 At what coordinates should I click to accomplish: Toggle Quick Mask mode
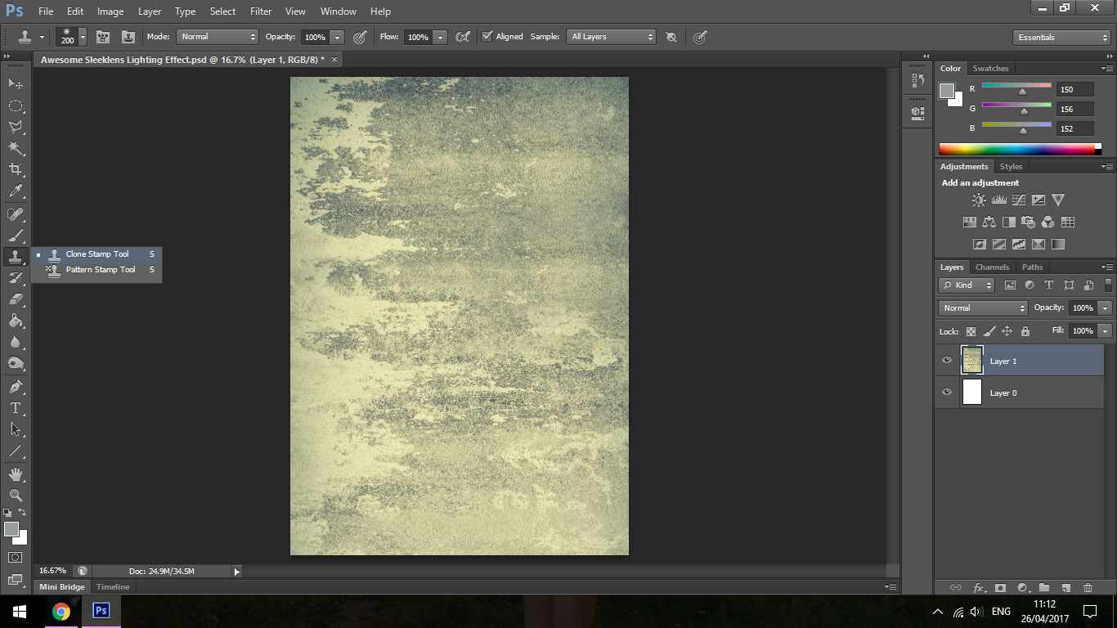(x=16, y=557)
